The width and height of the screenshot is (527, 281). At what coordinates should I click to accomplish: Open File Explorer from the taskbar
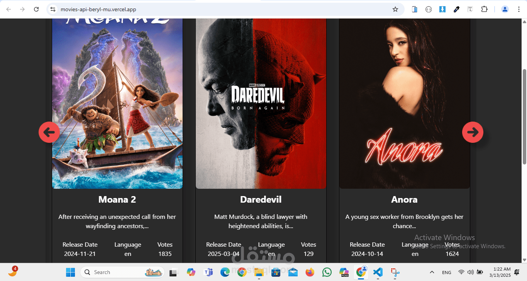pyautogui.click(x=259, y=272)
